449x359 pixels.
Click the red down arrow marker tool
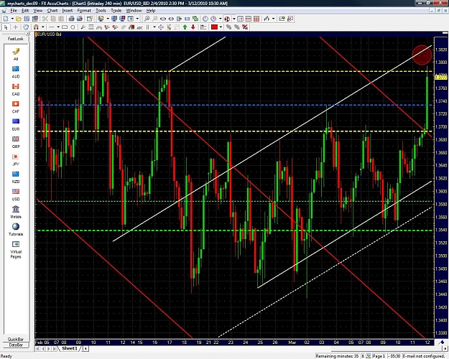(193, 27)
